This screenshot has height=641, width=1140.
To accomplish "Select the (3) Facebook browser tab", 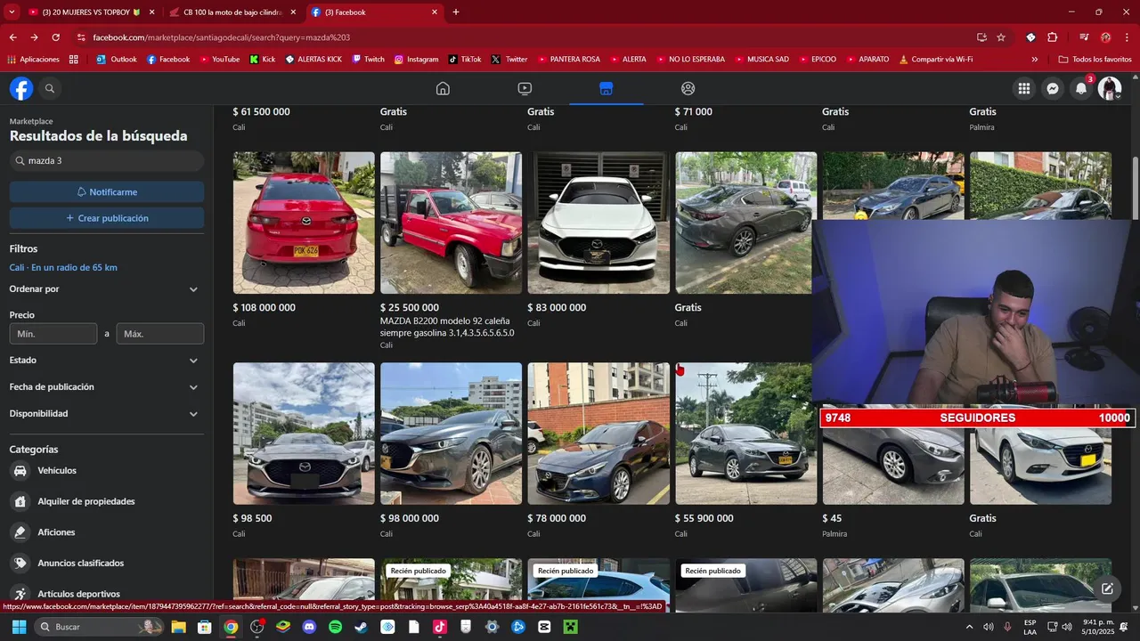I will pos(374,12).
